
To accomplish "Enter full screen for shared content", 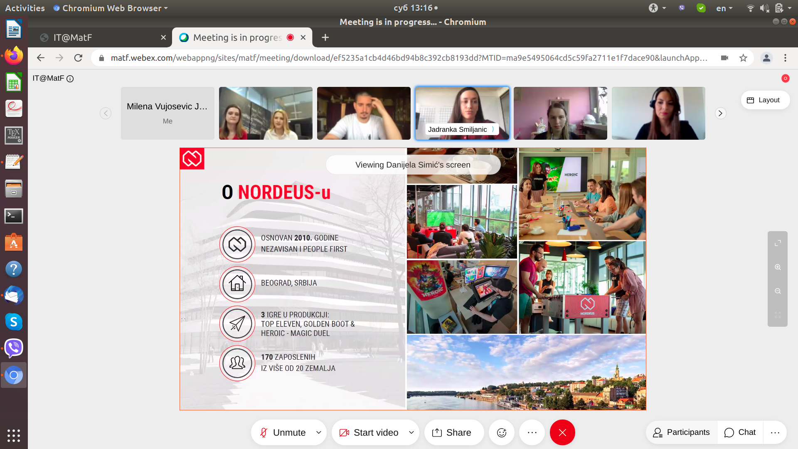I will 778,243.
